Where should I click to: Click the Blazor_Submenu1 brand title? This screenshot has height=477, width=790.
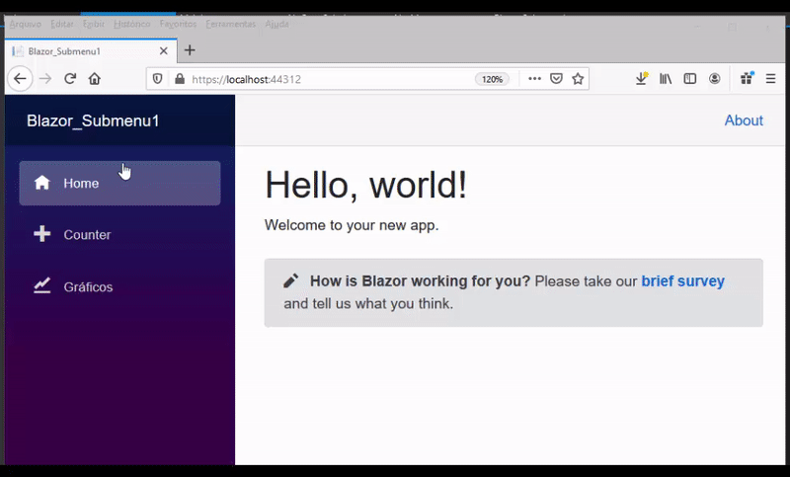tap(93, 120)
